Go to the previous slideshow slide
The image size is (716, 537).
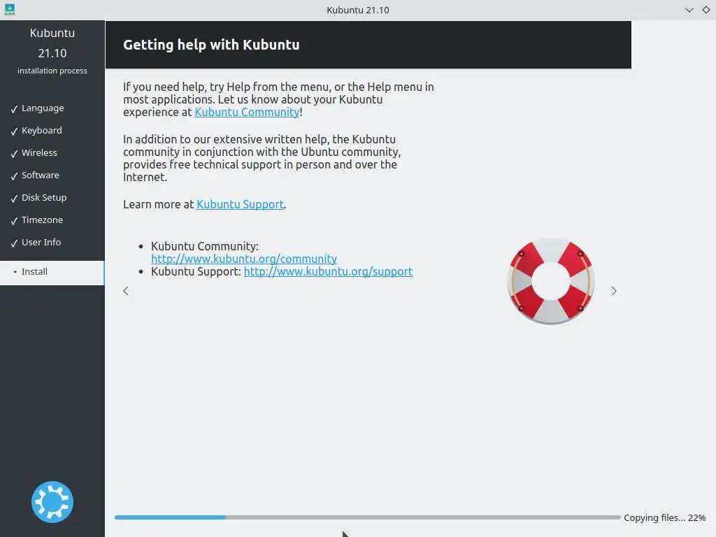pyautogui.click(x=126, y=291)
